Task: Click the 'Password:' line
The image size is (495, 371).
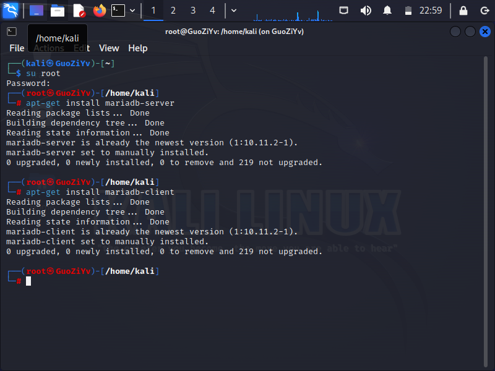Action: [28, 83]
